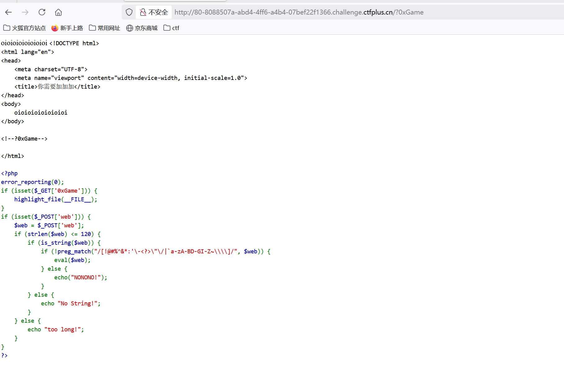Open the browser home page
The width and height of the screenshot is (564, 367).
point(58,12)
